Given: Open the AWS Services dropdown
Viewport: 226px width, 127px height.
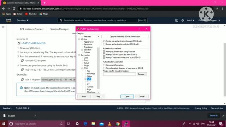Looking at the screenshot, I should coord(23,20).
